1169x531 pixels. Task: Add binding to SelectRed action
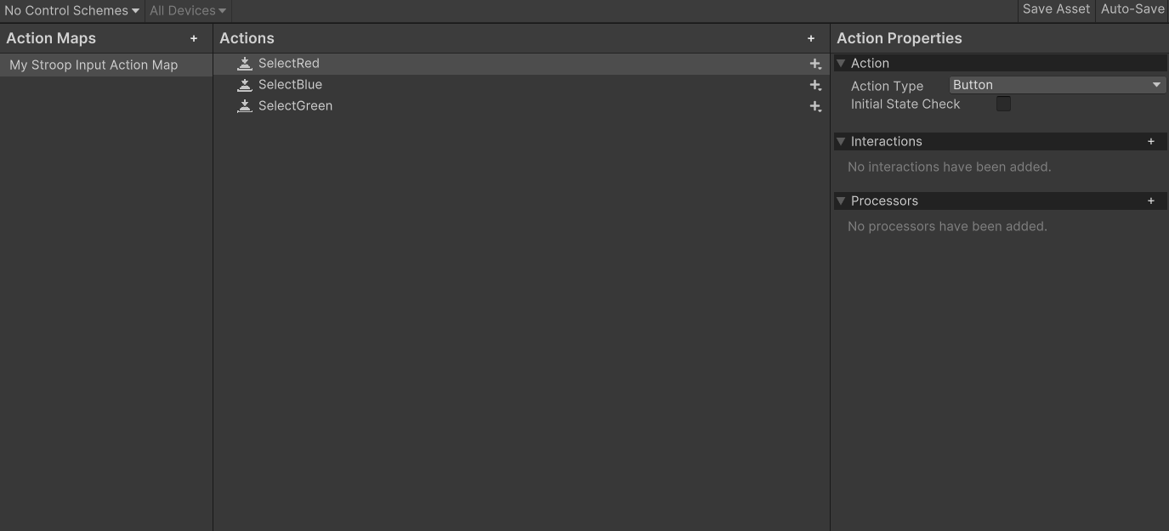[815, 64]
